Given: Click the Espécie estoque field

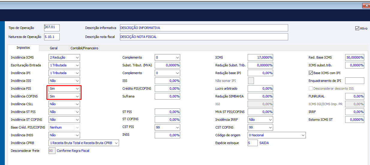Looking at the screenshot, I should click(252, 143).
